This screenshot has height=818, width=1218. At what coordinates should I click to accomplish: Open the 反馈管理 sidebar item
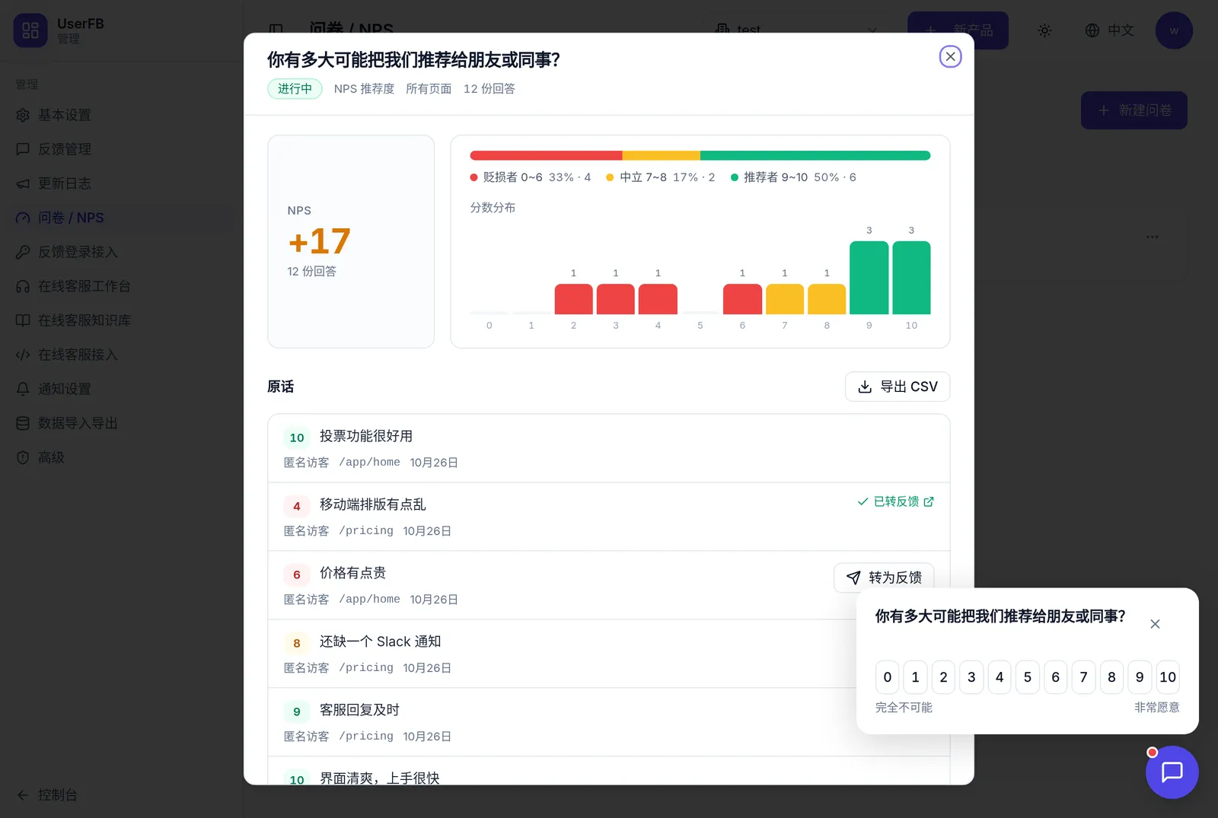click(x=122, y=149)
